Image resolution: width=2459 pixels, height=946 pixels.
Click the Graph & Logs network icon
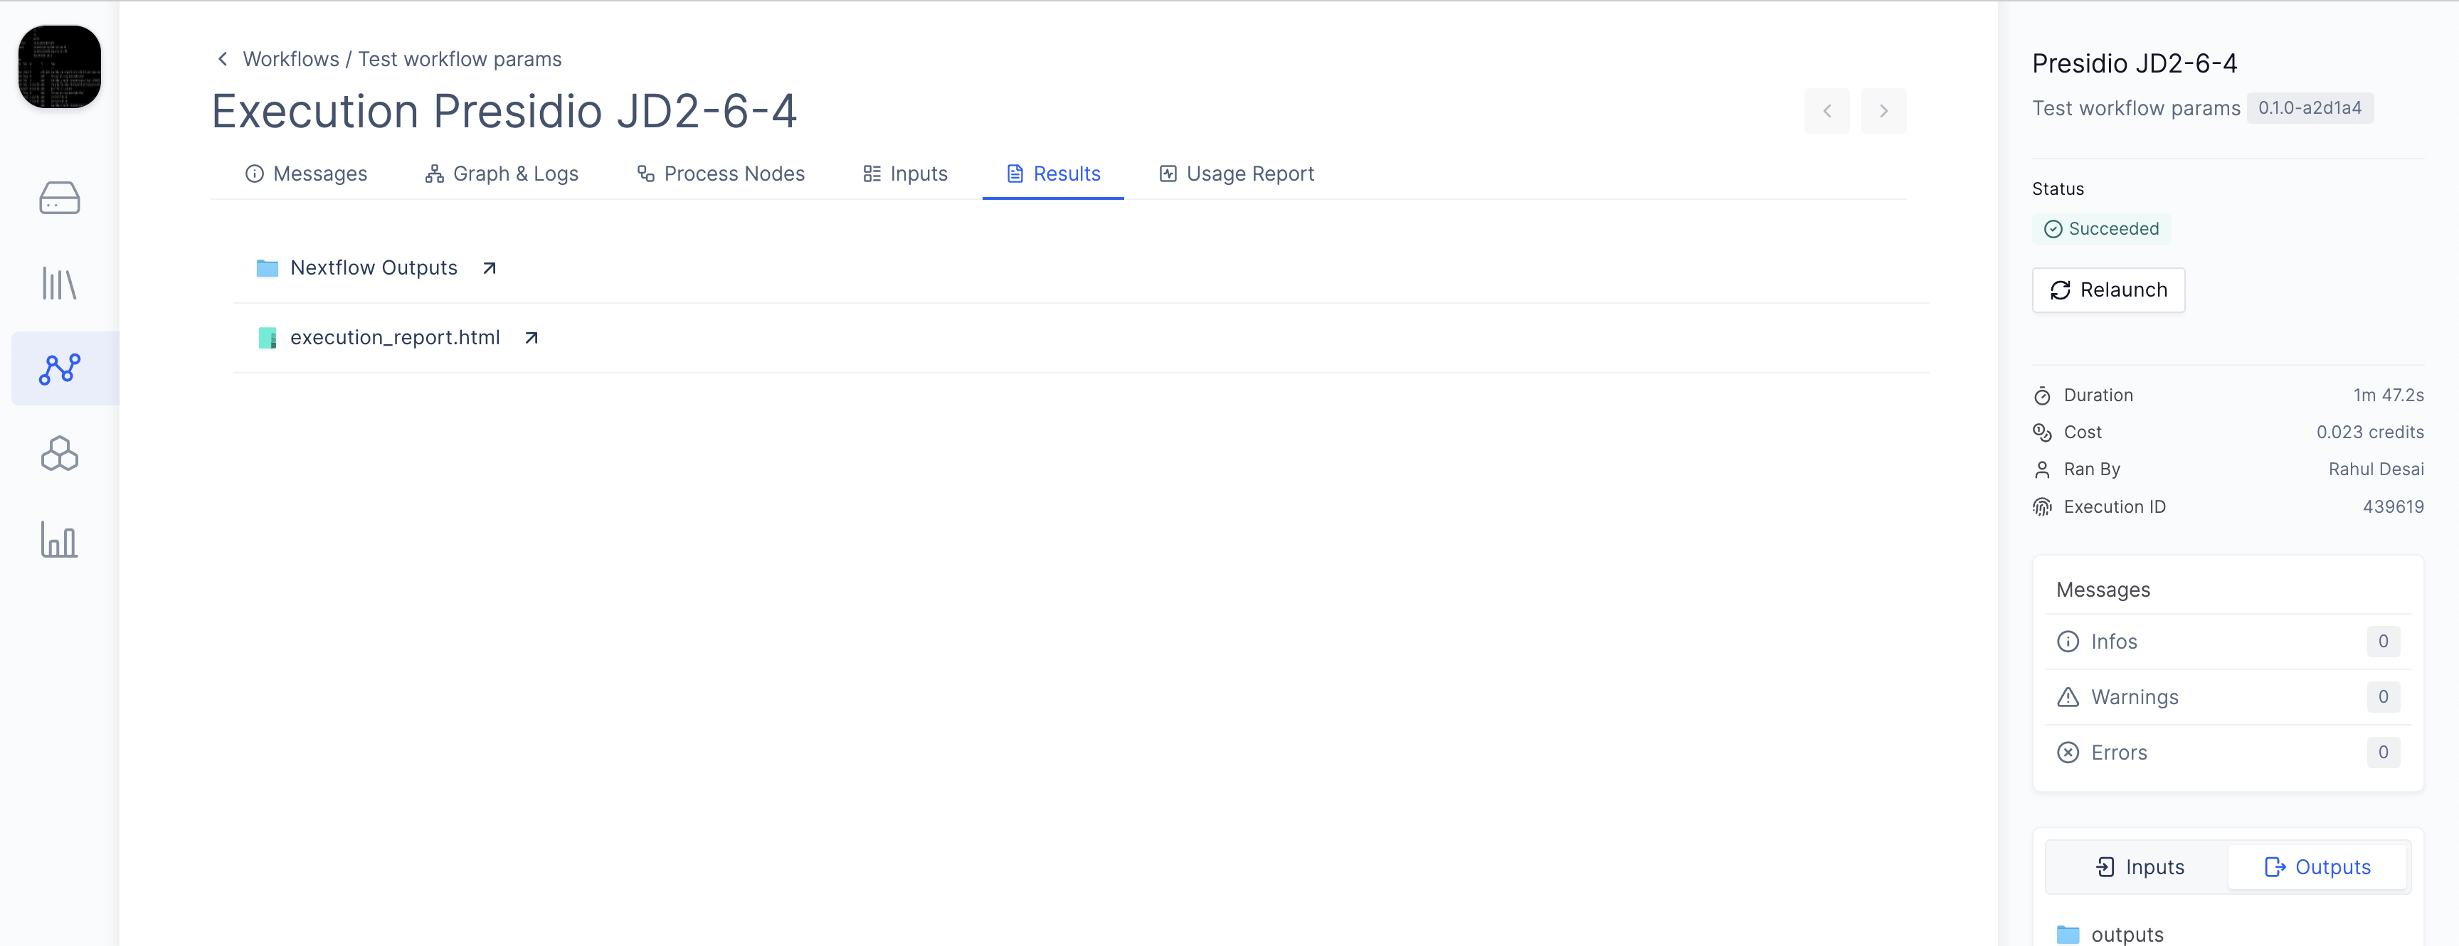click(x=434, y=174)
